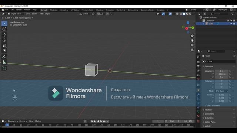Toggle Collection visibility eye in outliner
Image resolution: width=237 pixels, height=133 pixels.
click(231, 21)
